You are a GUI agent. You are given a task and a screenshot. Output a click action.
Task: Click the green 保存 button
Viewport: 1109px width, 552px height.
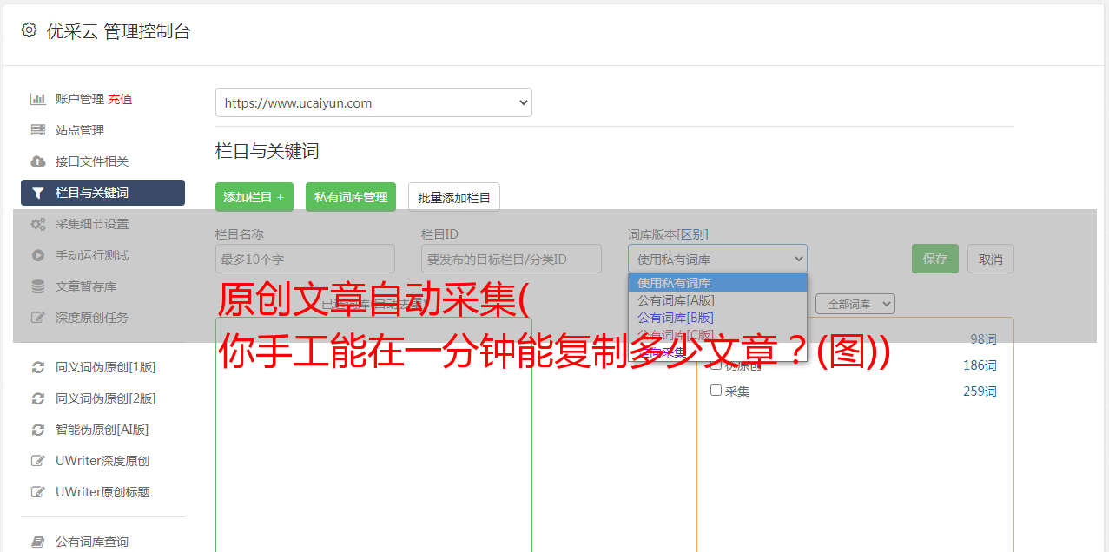[x=935, y=259]
